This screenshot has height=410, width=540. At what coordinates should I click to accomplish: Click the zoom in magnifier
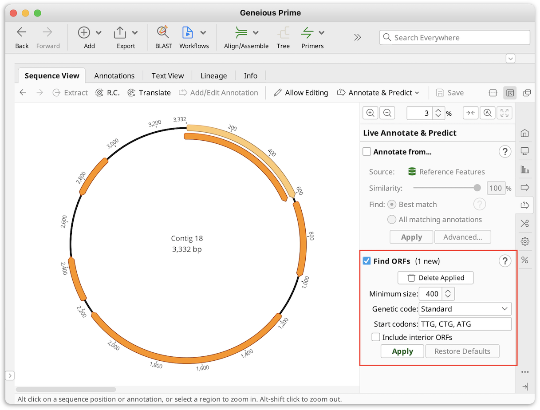371,113
